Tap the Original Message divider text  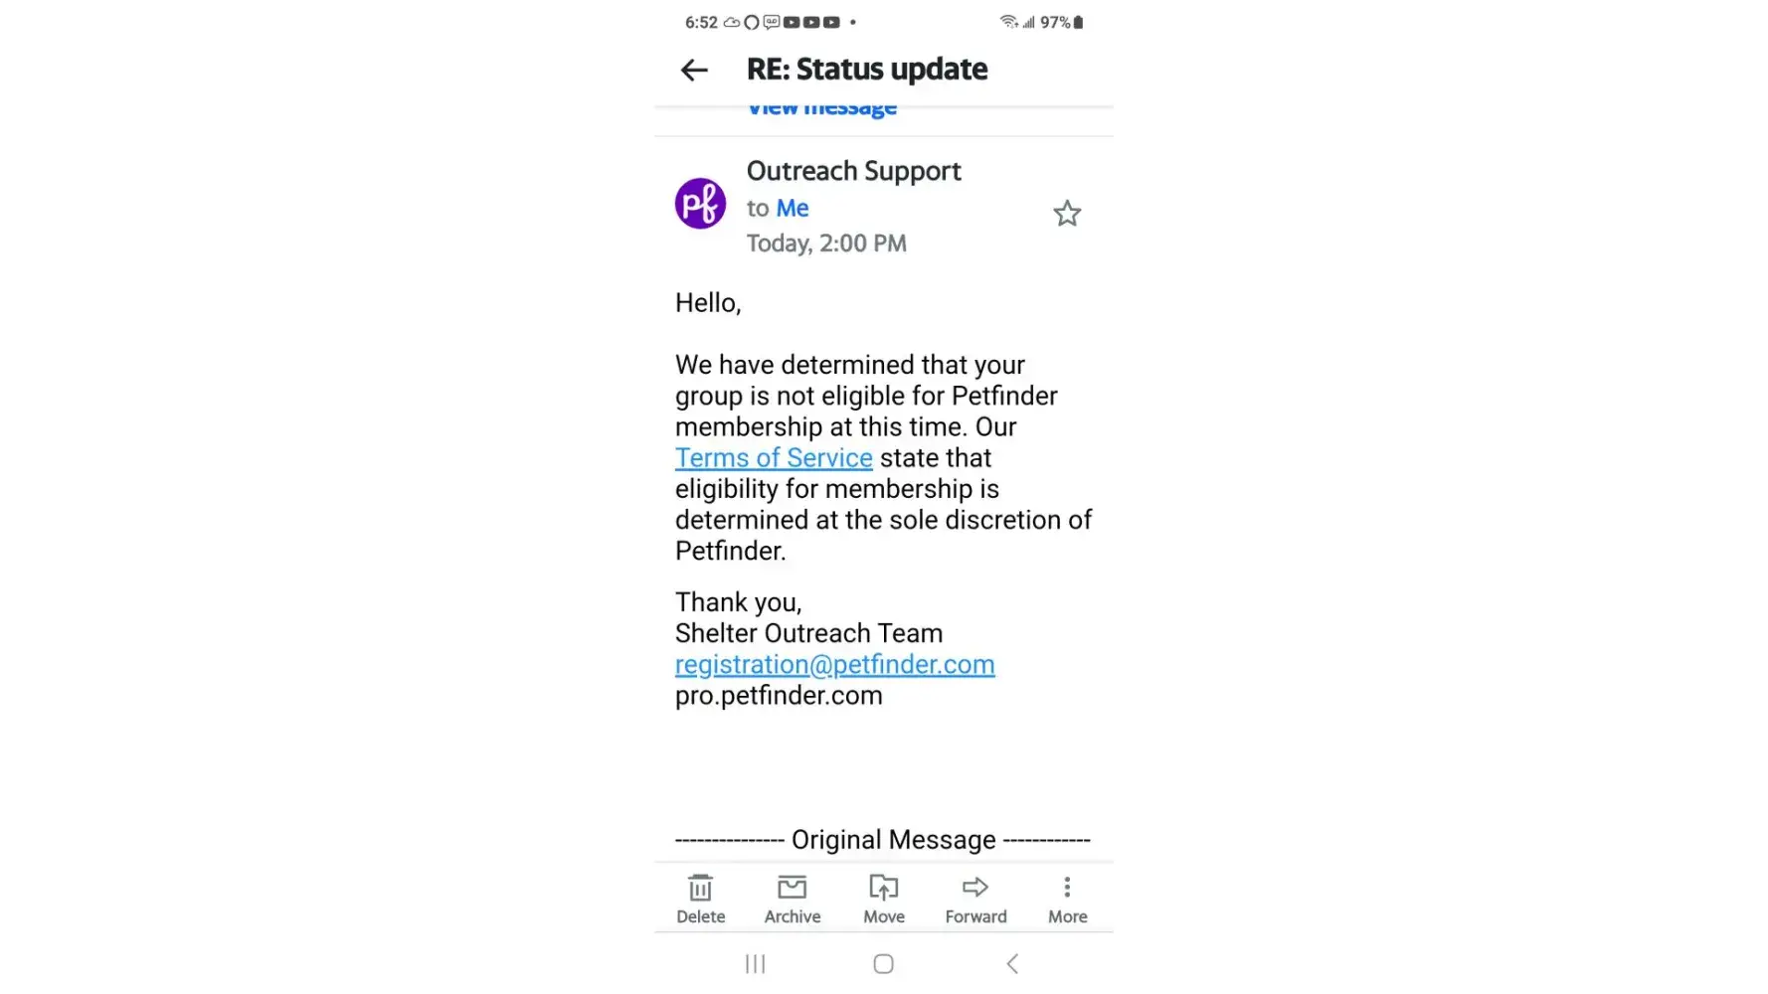click(893, 840)
